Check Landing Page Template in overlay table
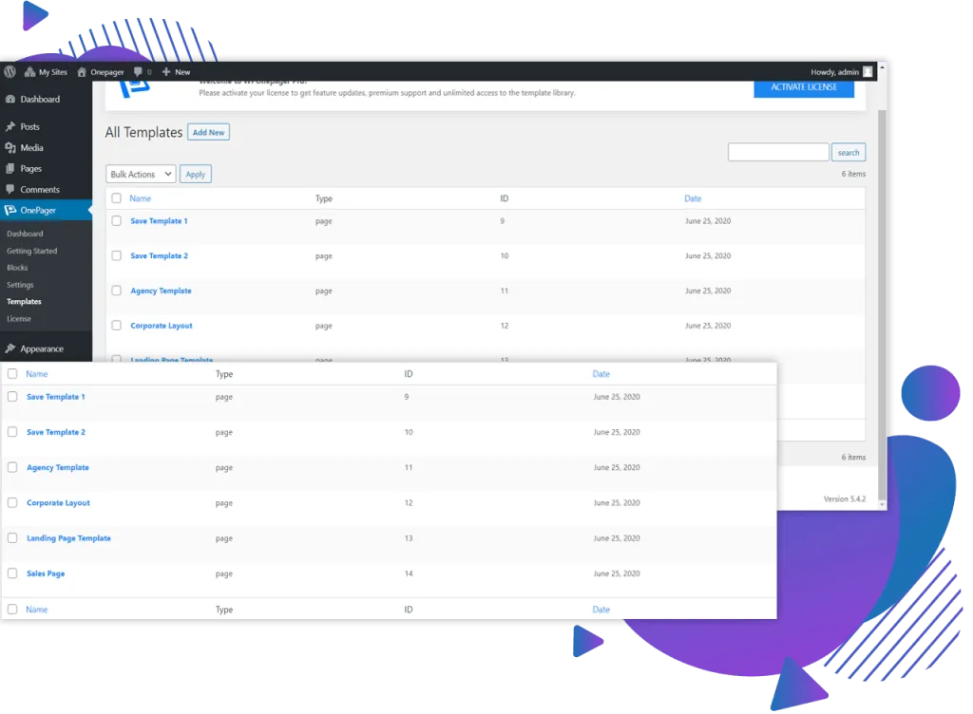Viewport: 973px width, 714px height. [12, 538]
